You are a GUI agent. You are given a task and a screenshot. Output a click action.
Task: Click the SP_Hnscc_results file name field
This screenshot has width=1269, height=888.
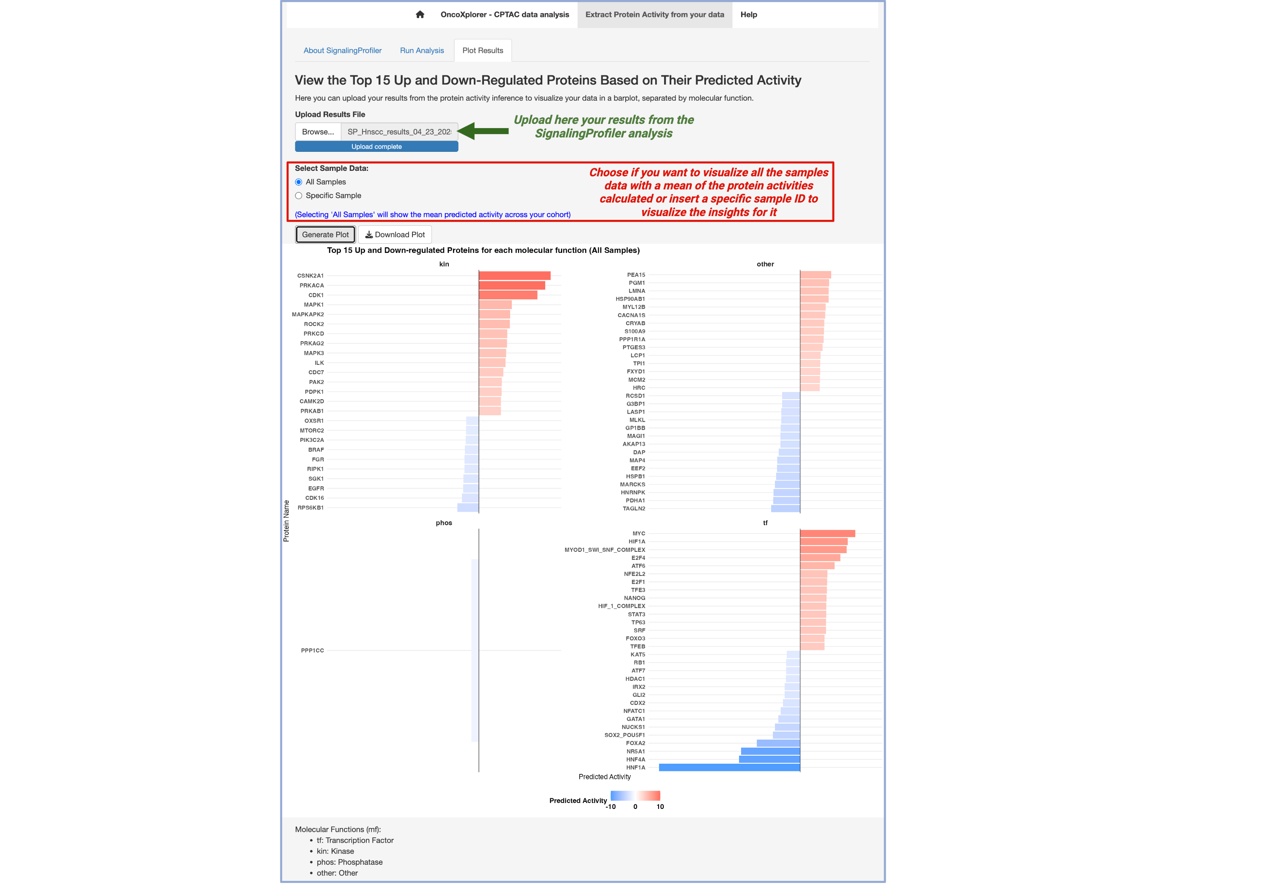[x=400, y=132]
